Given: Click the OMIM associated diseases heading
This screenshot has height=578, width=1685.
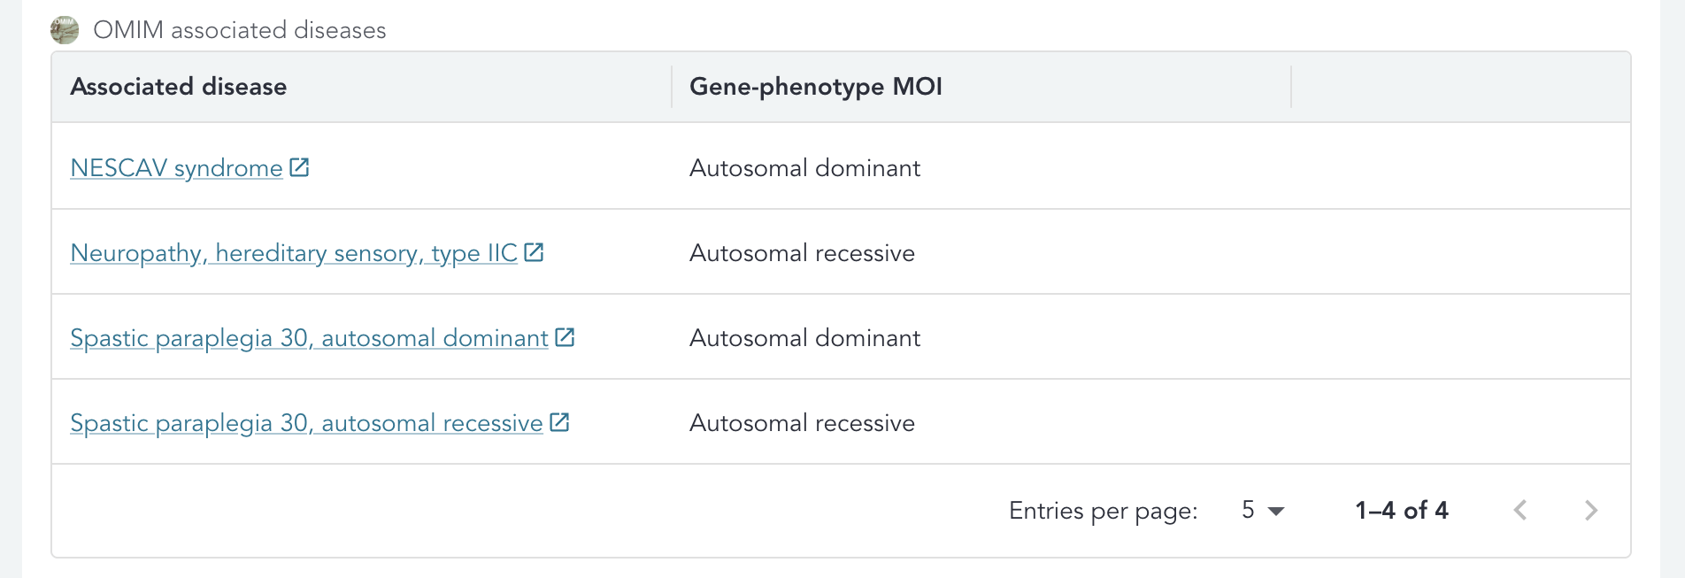Looking at the screenshot, I should (239, 30).
